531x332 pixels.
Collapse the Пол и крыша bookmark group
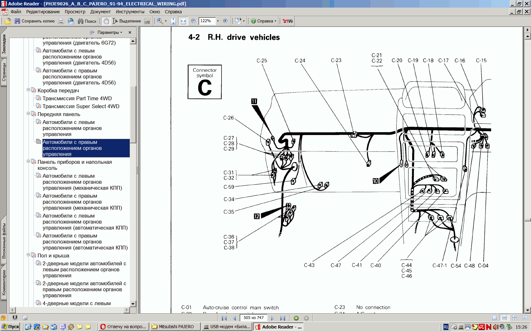pyautogui.click(x=28, y=255)
